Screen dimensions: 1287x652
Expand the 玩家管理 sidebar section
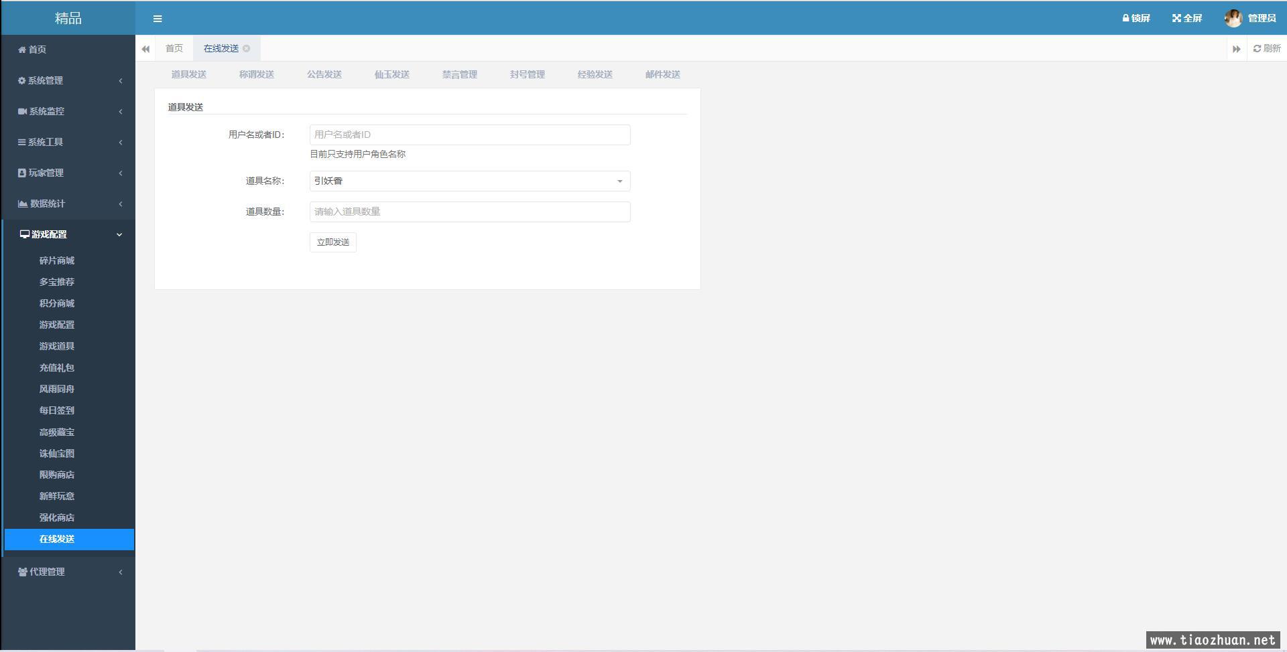(68, 173)
